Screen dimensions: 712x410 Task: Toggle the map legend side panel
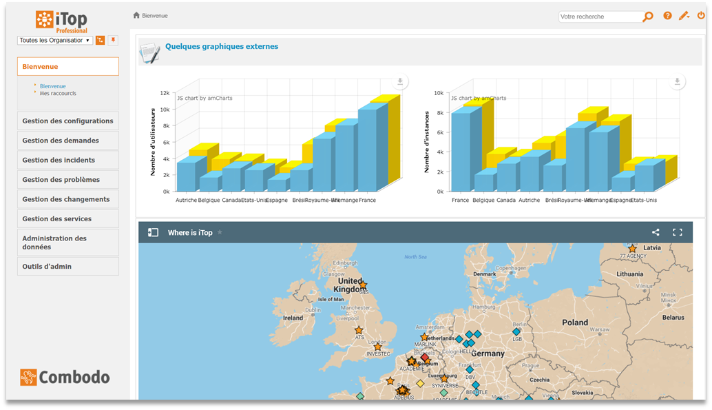[153, 233]
